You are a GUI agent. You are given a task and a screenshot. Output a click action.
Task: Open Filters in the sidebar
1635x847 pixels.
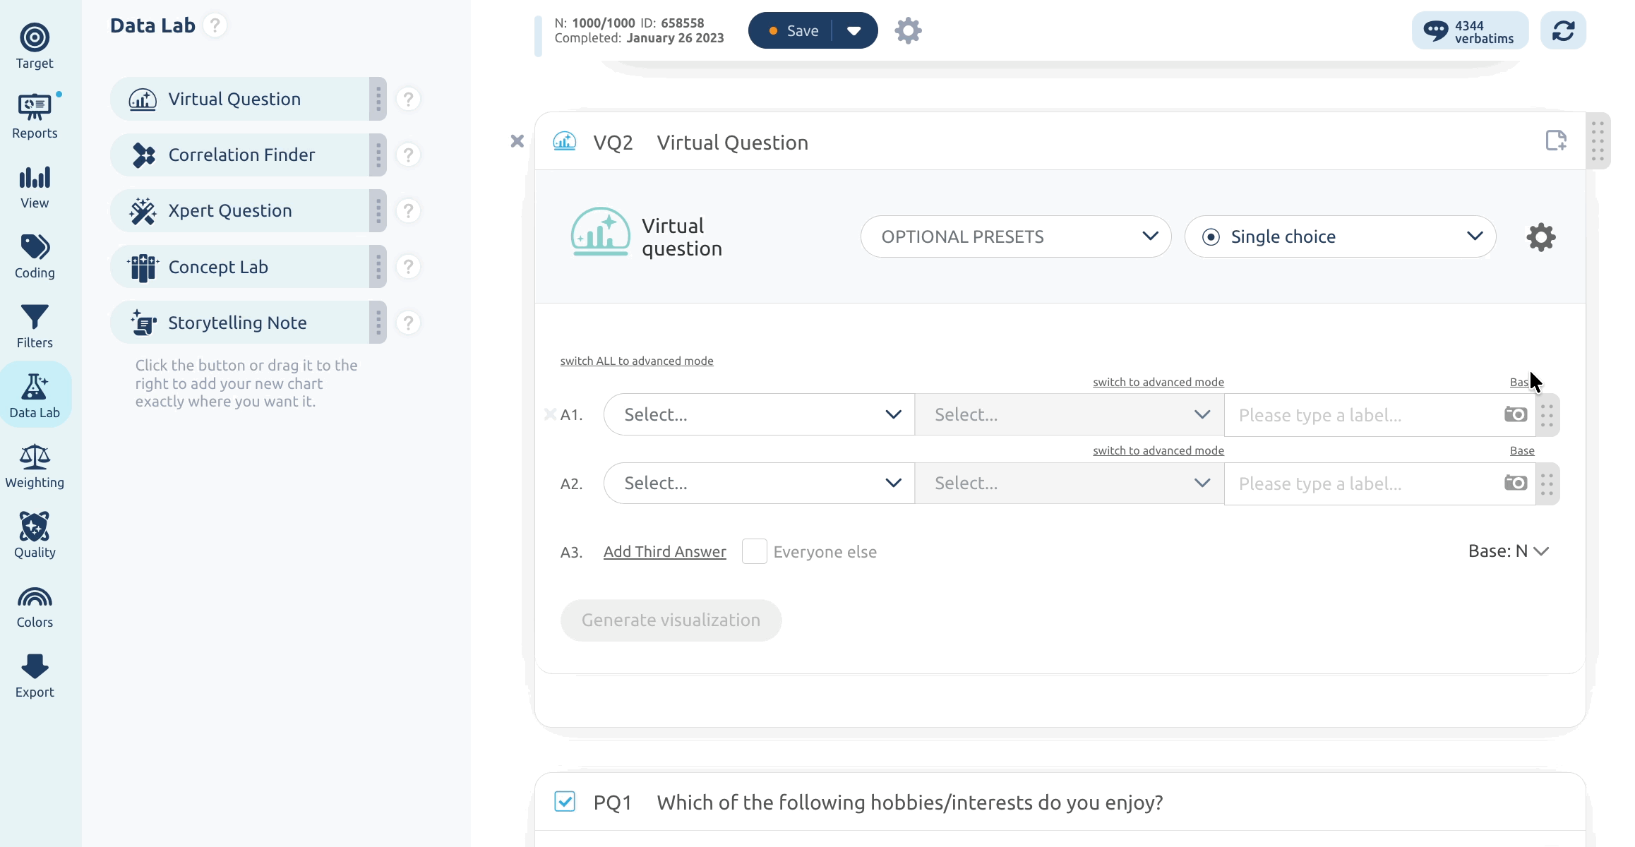coord(35,326)
